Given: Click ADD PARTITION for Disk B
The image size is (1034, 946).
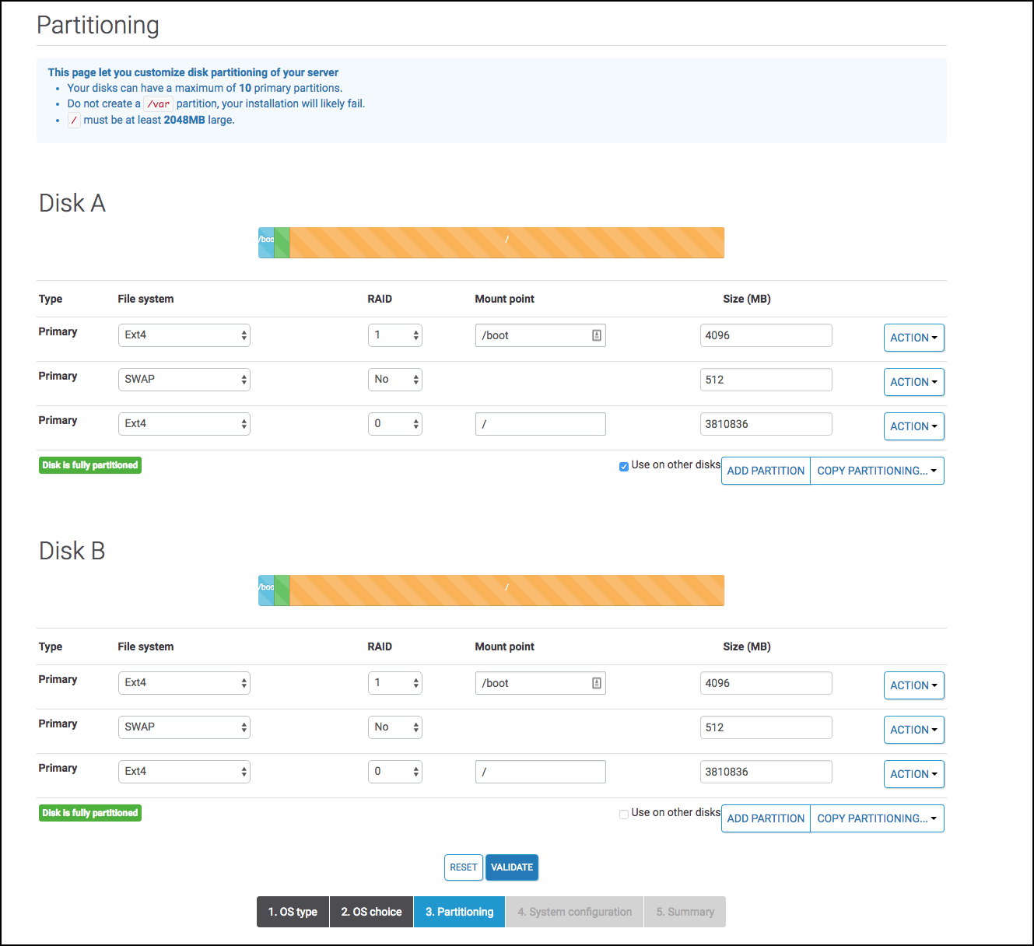Looking at the screenshot, I should point(765,818).
